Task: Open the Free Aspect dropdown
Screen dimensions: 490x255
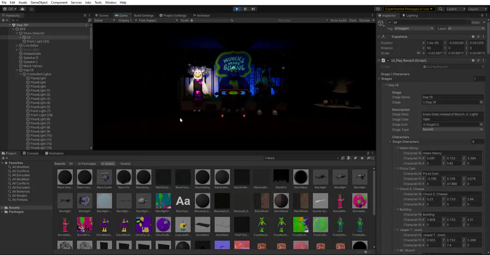Action: 158,20
